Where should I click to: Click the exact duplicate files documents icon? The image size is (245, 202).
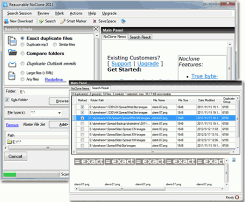(x=12, y=41)
